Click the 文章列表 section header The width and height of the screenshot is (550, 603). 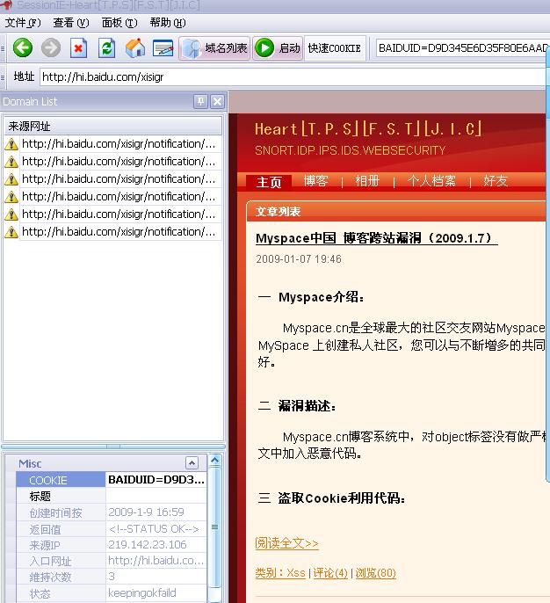[x=278, y=212]
